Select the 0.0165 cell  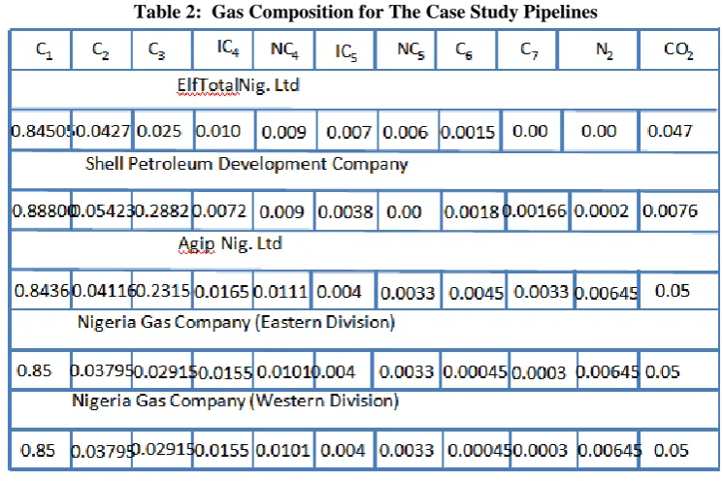221,292
